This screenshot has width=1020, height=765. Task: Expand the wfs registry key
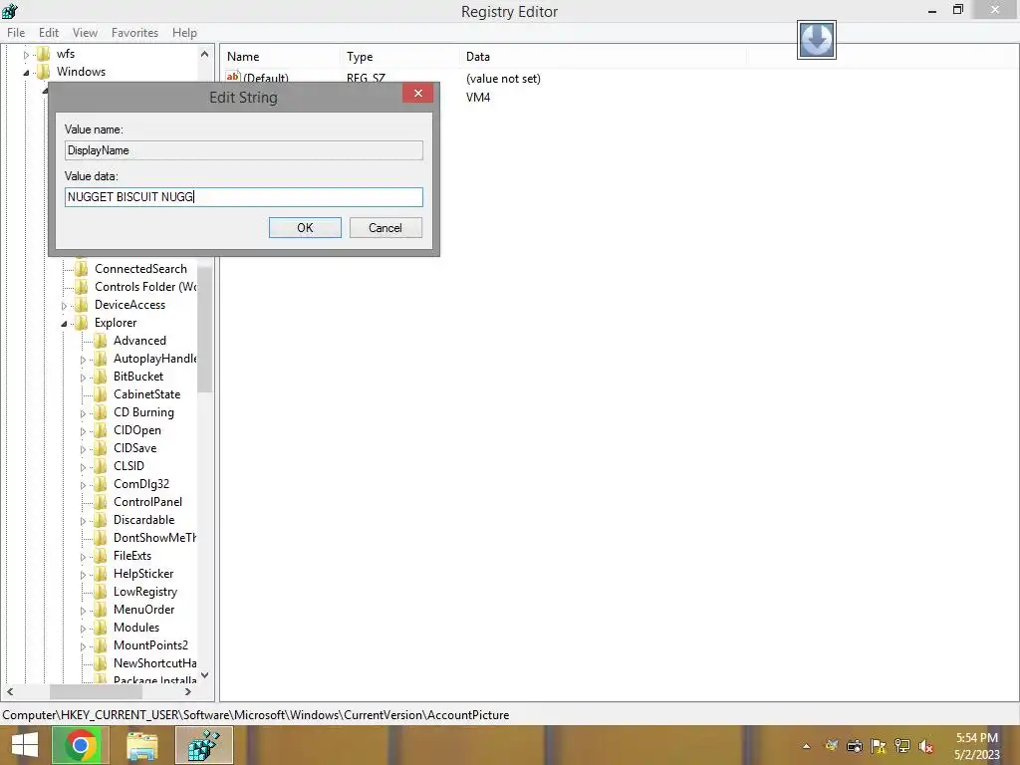coord(26,55)
